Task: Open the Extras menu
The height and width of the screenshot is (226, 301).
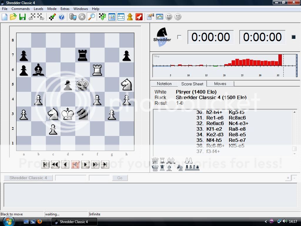Action: pos(65,9)
